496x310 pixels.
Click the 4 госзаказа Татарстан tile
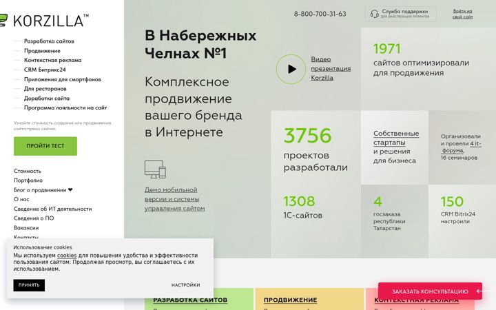[x=395, y=221]
